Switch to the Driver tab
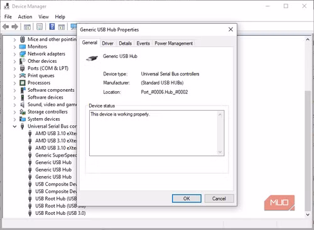This screenshot has width=314, height=230. (x=108, y=43)
